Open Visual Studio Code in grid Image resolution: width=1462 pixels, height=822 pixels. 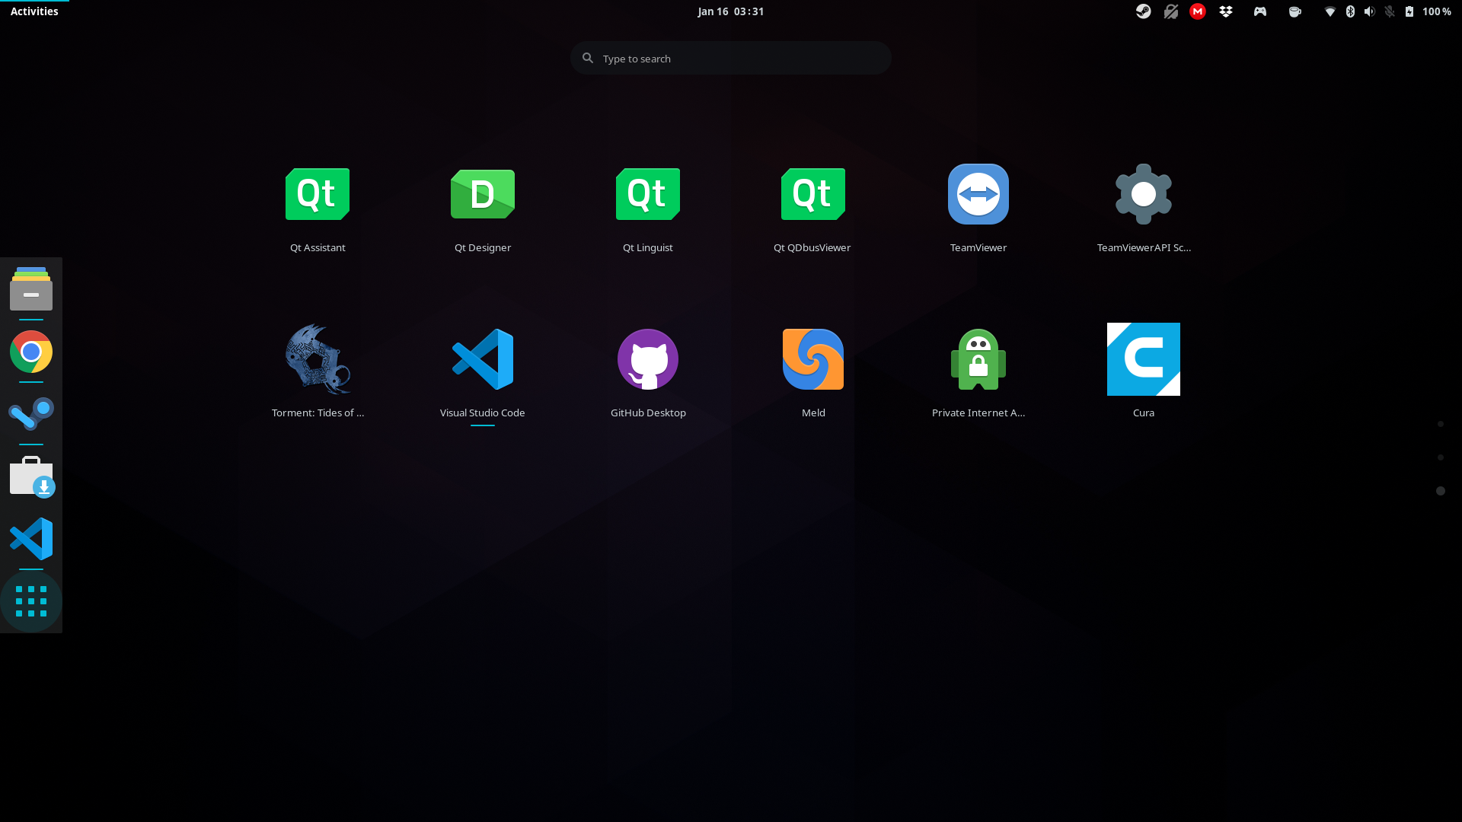pos(482,360)
